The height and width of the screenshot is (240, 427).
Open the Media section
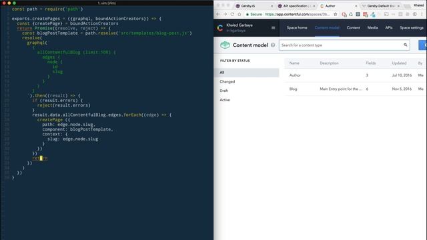[372, 28]
